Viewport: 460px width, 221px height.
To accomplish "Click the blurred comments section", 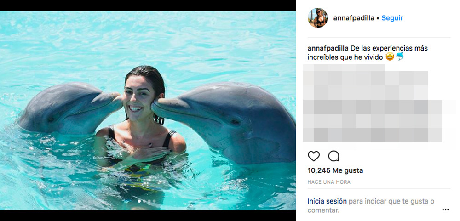I will (373, 103).
